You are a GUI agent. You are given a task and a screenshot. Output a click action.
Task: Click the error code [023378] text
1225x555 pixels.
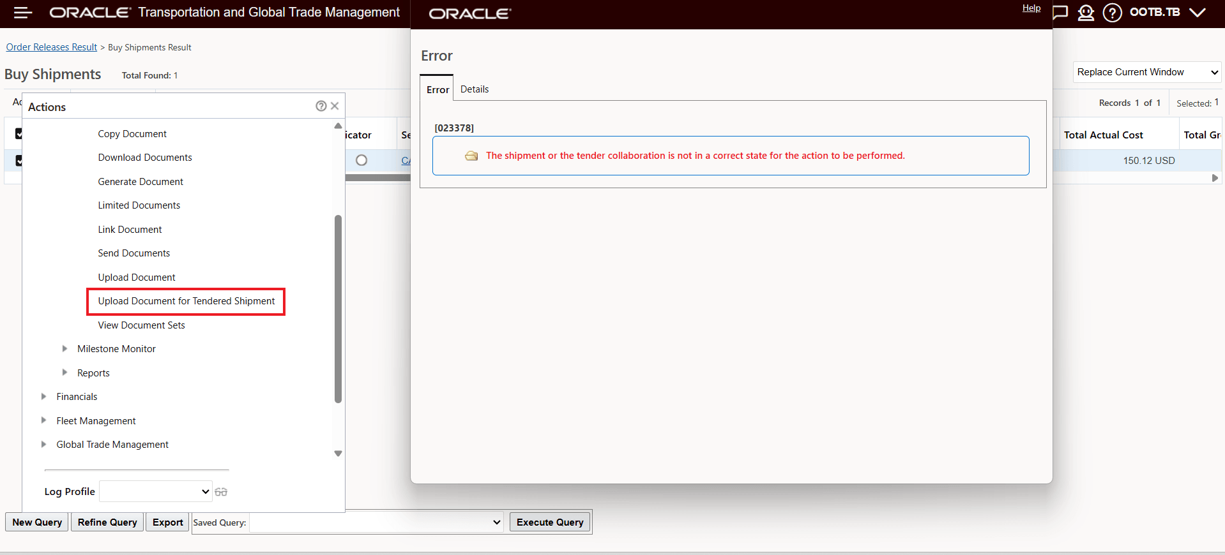[x=454, y=128]
